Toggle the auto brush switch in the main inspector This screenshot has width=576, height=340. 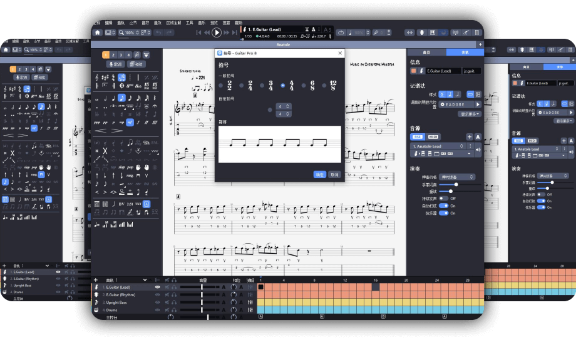(443, 206)
